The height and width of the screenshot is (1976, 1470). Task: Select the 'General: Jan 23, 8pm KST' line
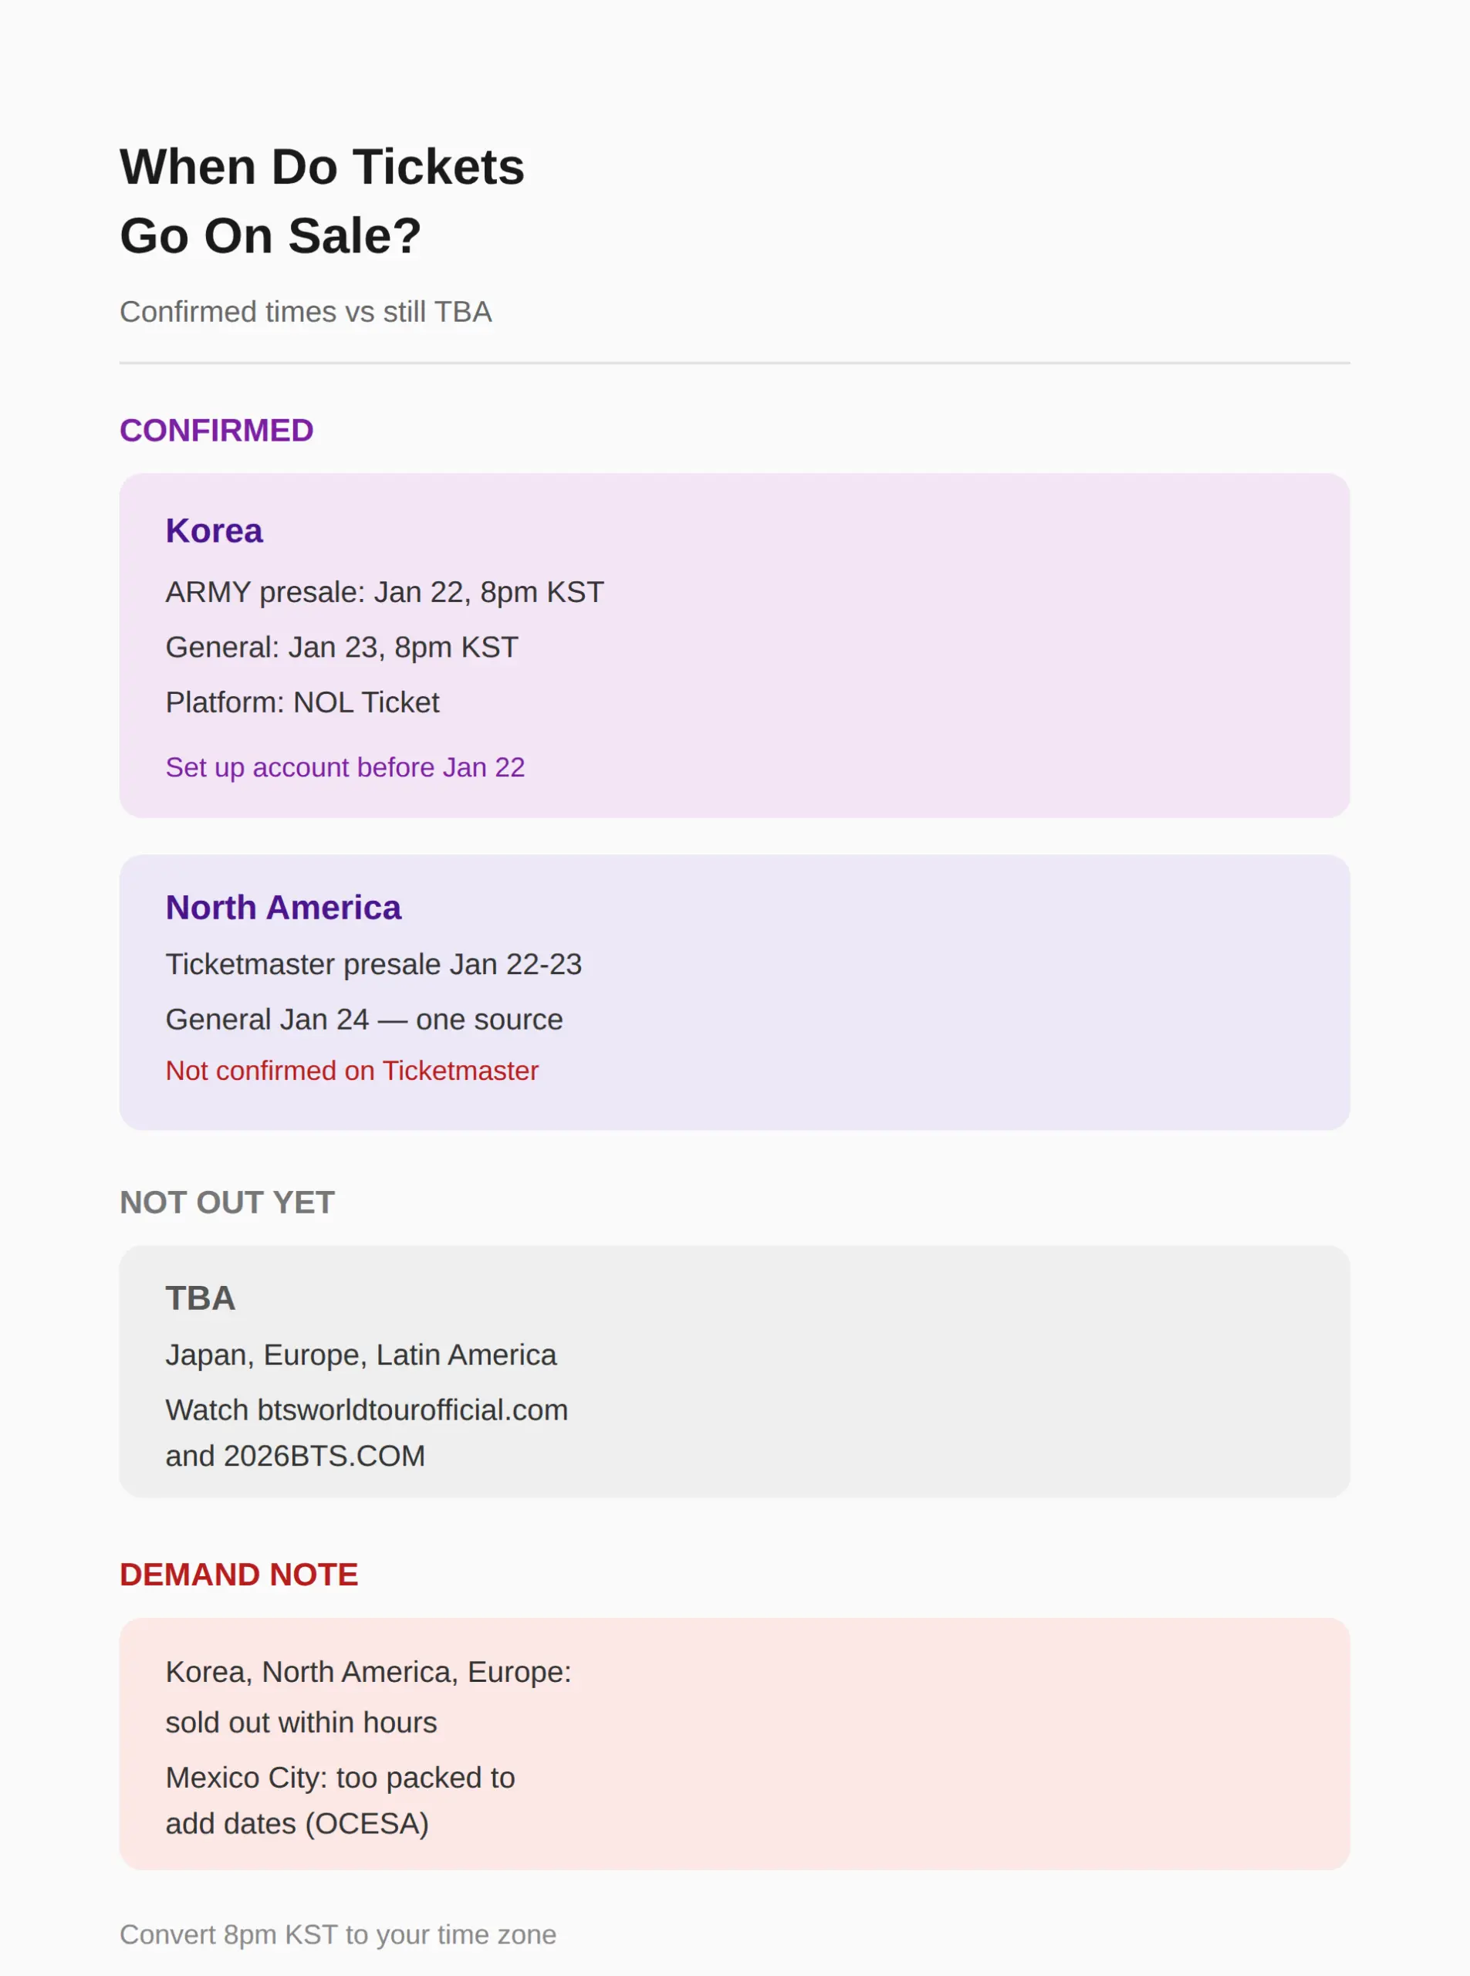coord(342,647)
